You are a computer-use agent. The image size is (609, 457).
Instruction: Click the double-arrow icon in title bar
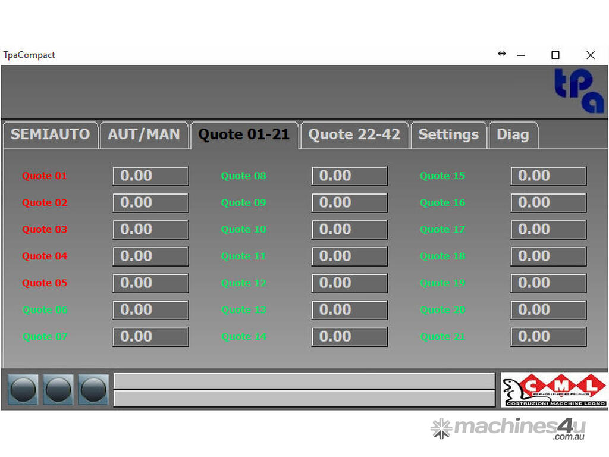point(501,54)
